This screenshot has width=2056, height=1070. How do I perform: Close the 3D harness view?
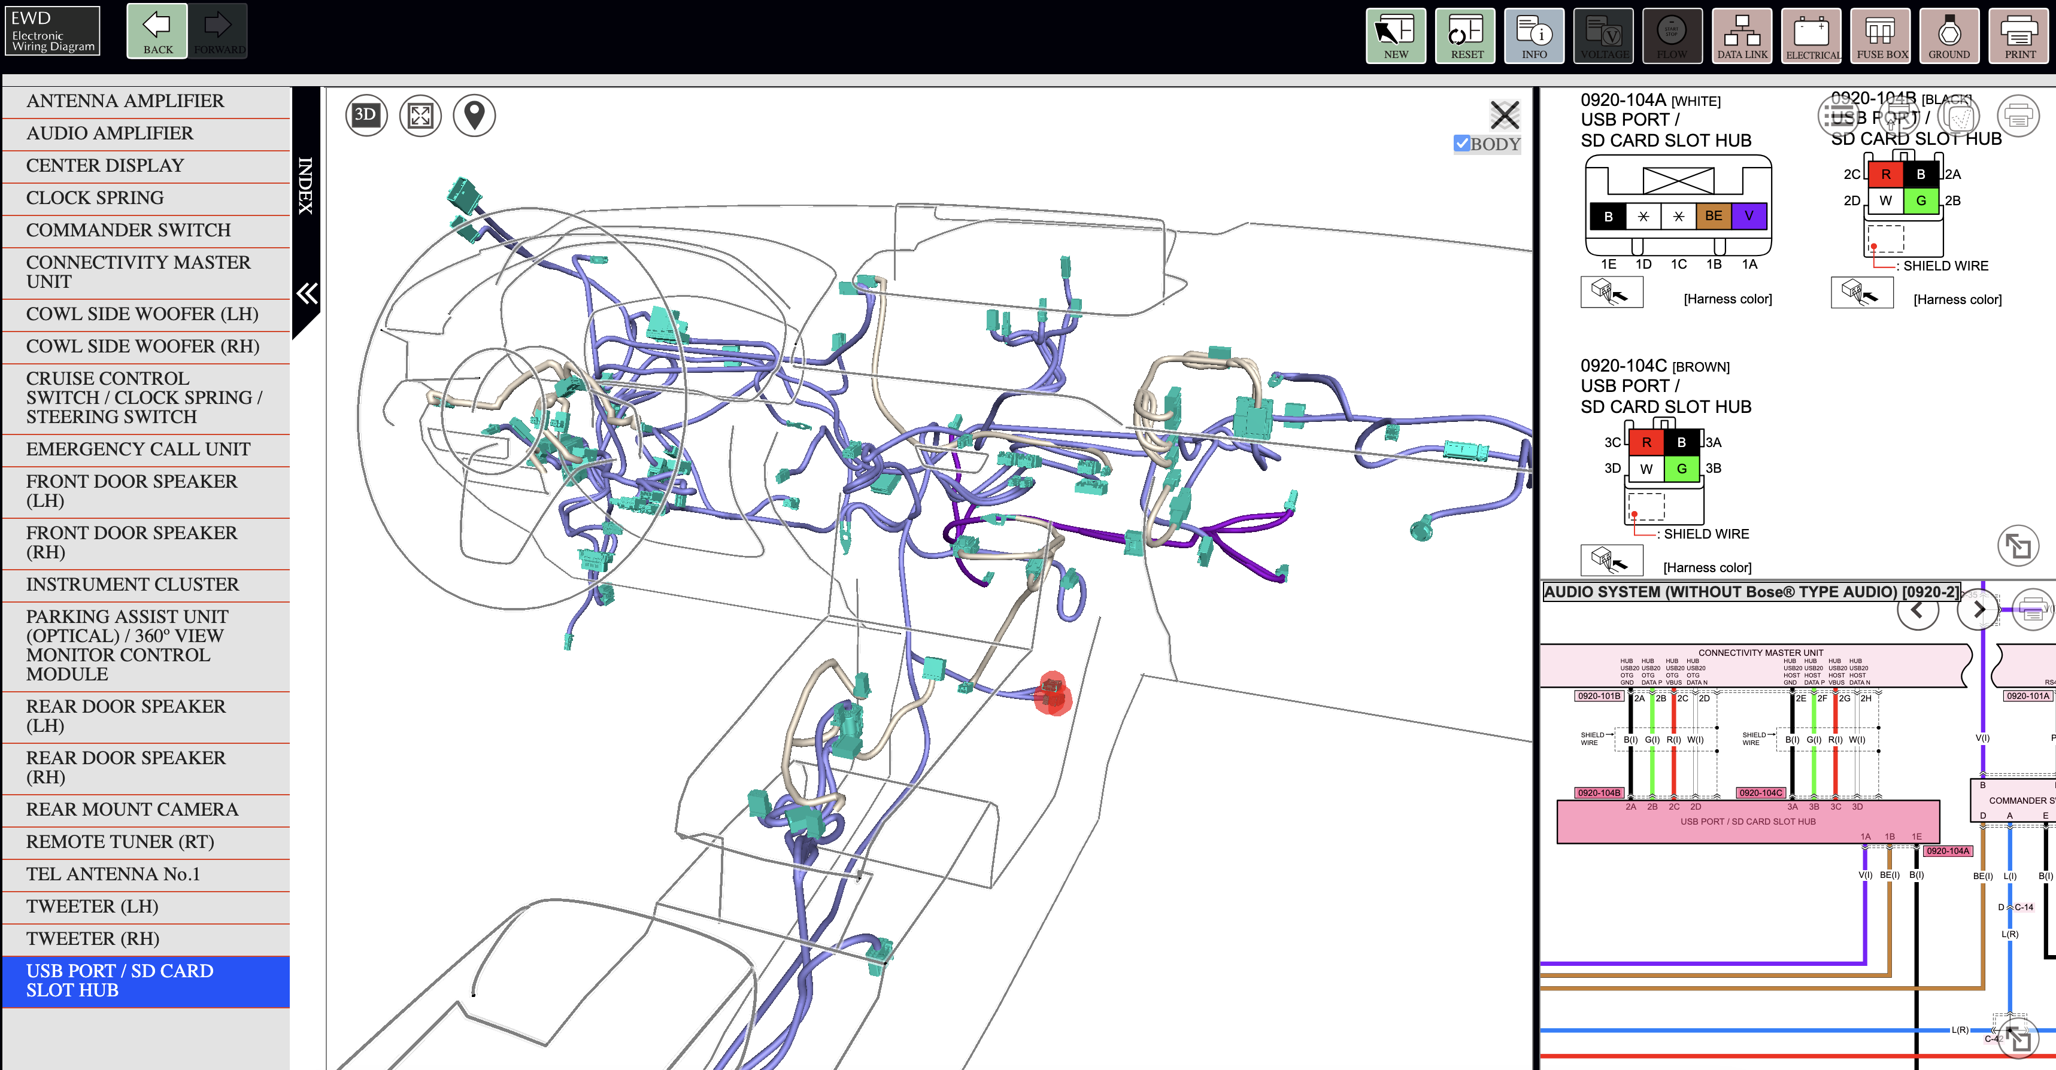click(x=1505, y=115)
